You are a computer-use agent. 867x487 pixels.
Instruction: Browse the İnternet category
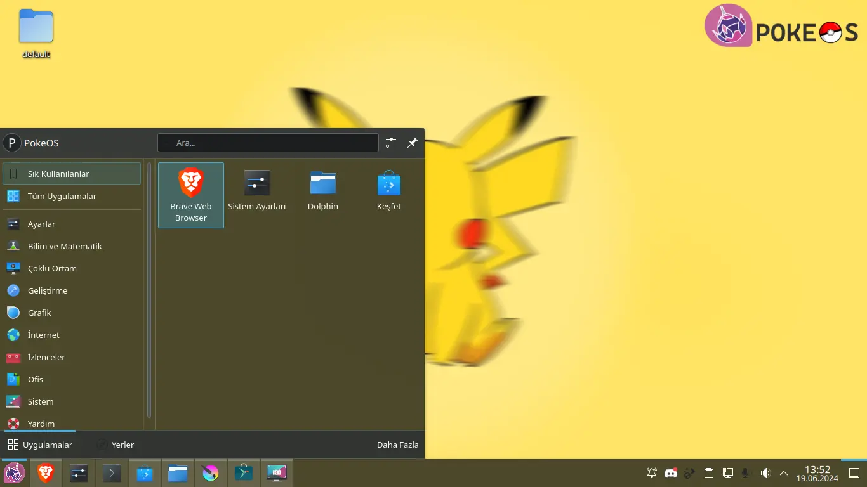tap(72, 335)
